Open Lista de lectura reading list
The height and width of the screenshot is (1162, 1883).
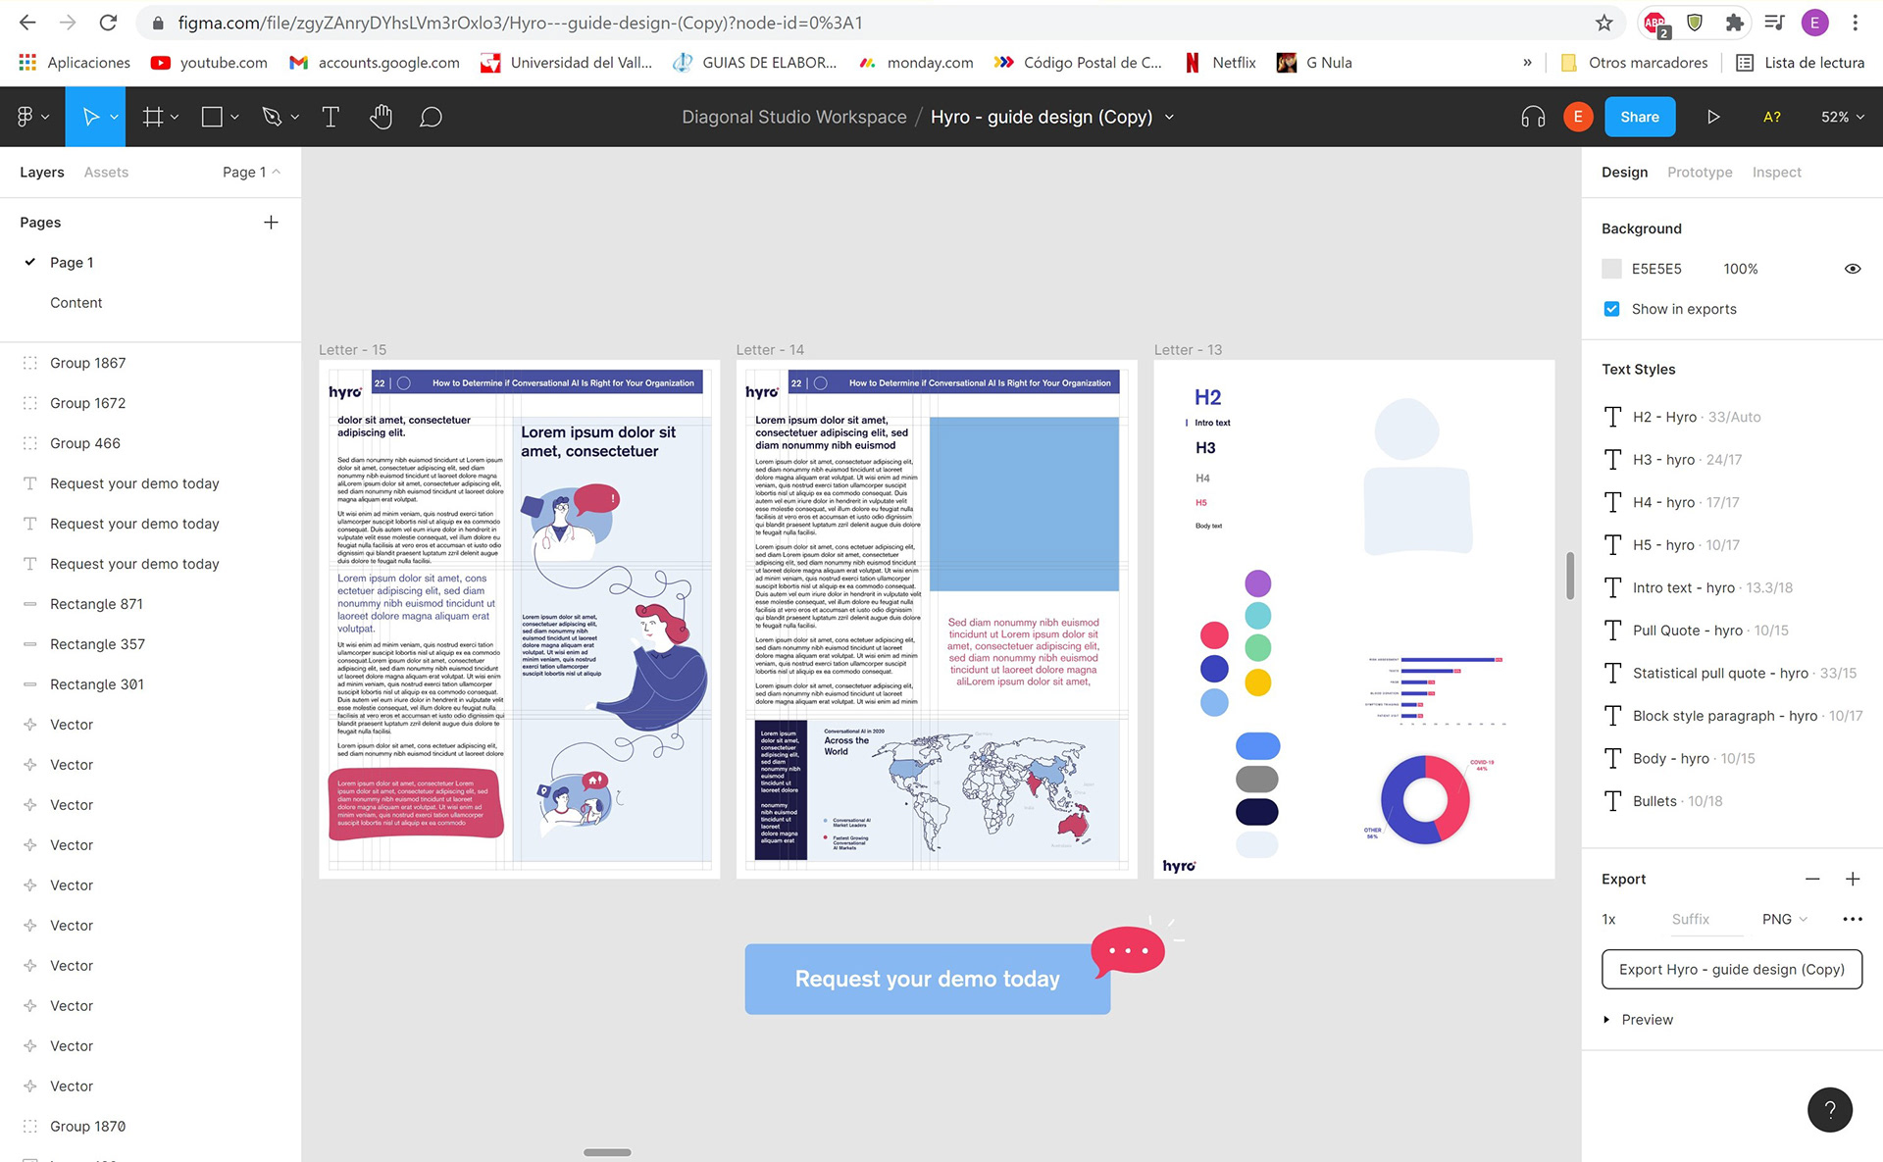click(1801, 63)
